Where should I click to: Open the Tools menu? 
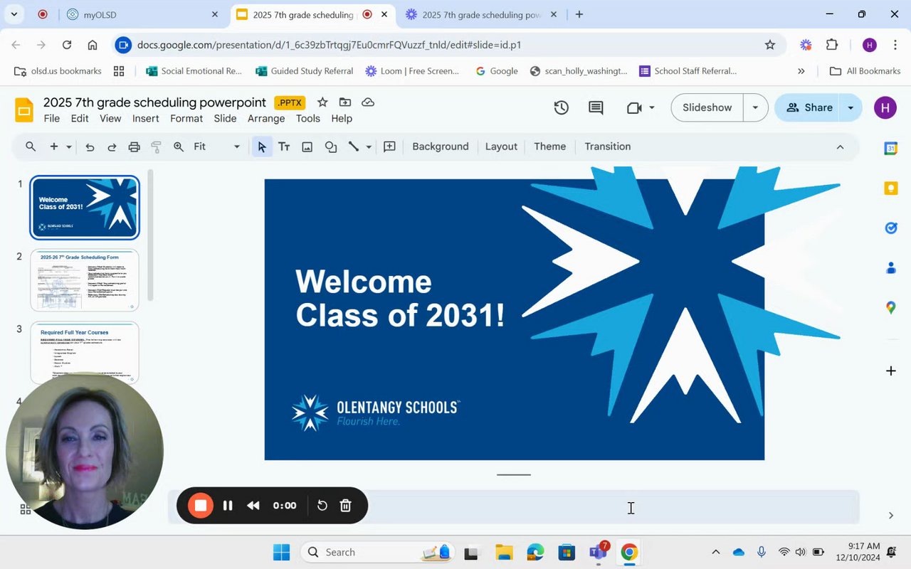click(308, 119)
